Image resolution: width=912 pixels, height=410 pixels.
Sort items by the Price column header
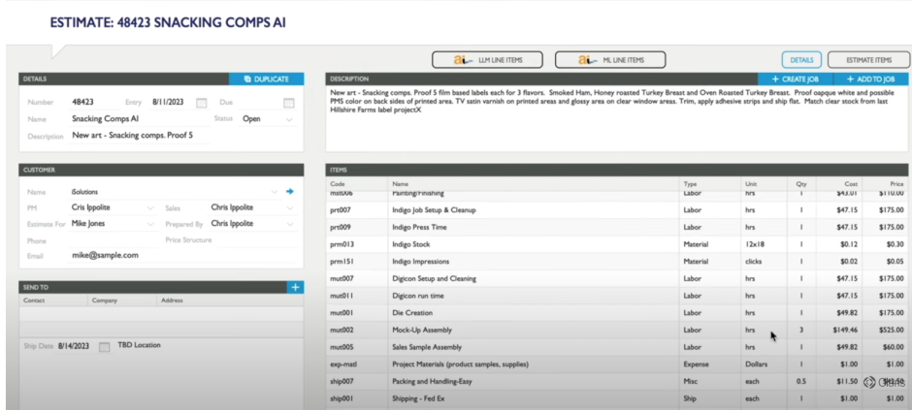point(889,183)
